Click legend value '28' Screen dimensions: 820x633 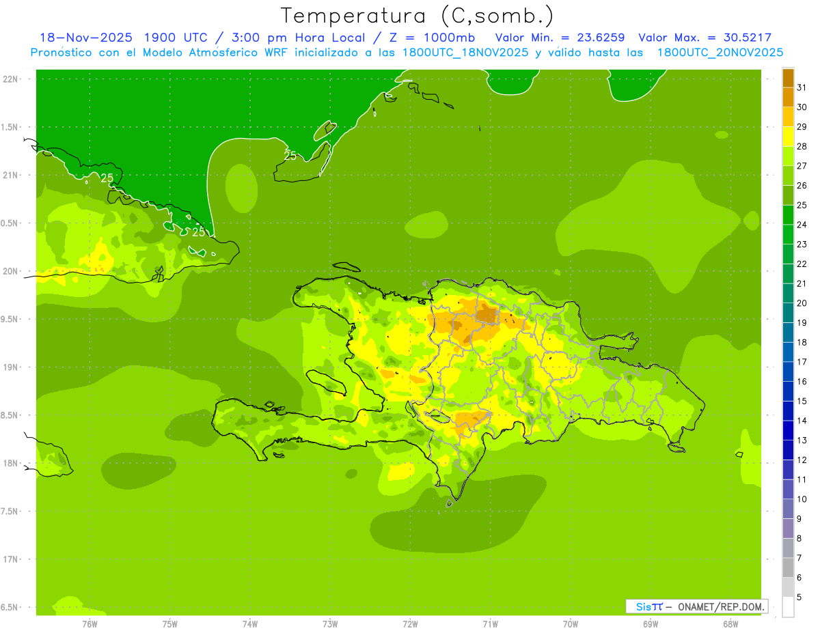coord(802,146)
